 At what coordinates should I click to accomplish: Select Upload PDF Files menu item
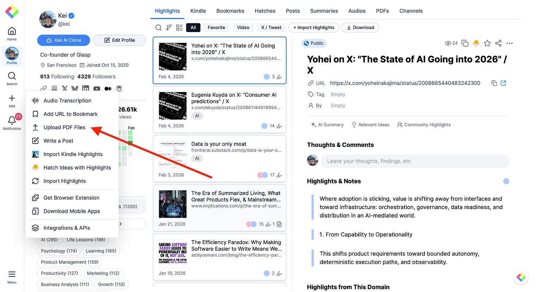(72, 127)
